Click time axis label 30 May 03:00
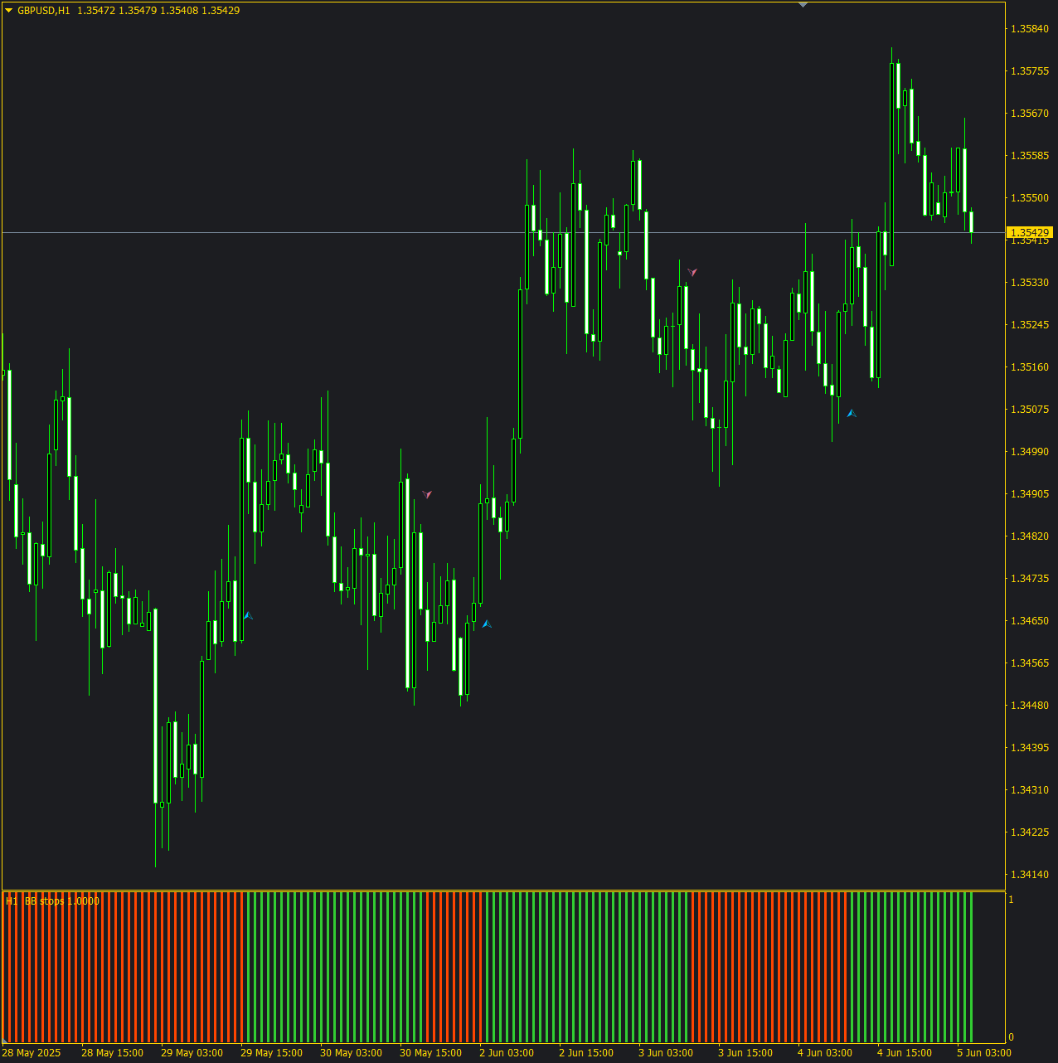Screen dimensions: 1058x1063 click(x=351, y=1053)
